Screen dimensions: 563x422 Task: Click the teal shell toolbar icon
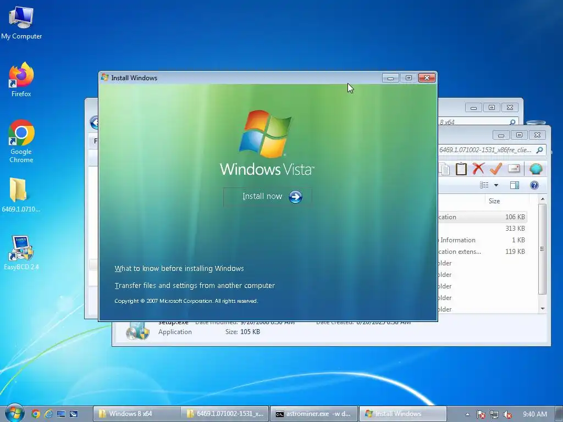pos(536,169)
